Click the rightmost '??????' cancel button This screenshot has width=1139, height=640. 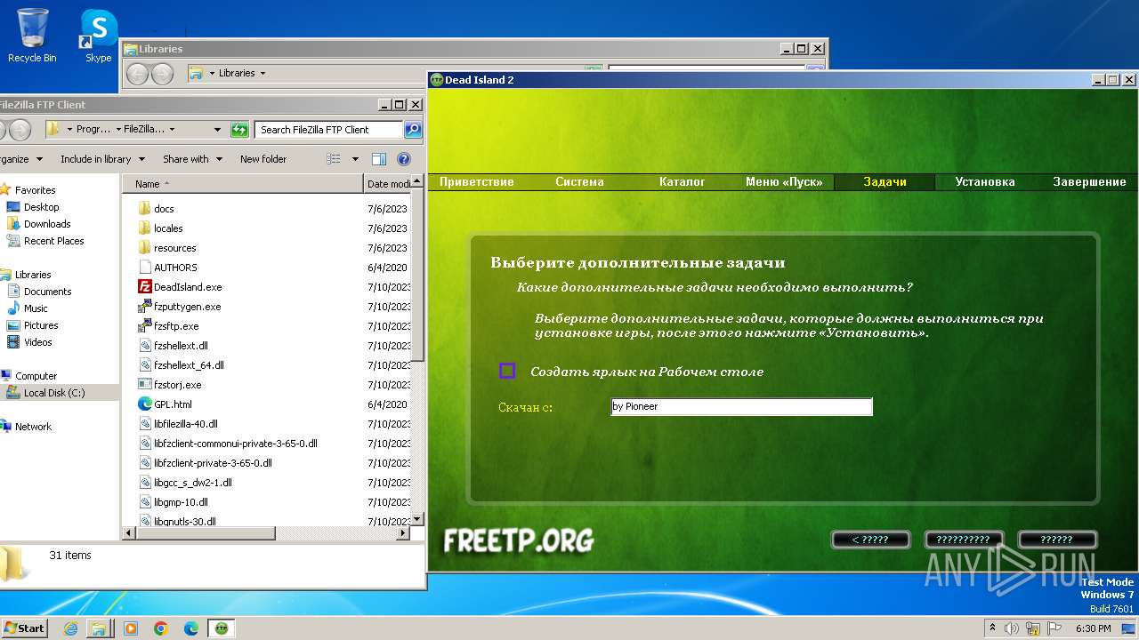pos(1057,540)
